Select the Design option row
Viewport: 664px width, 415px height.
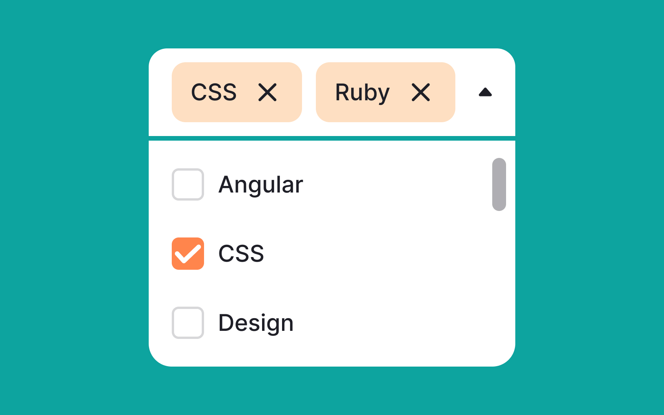point(256,323)
